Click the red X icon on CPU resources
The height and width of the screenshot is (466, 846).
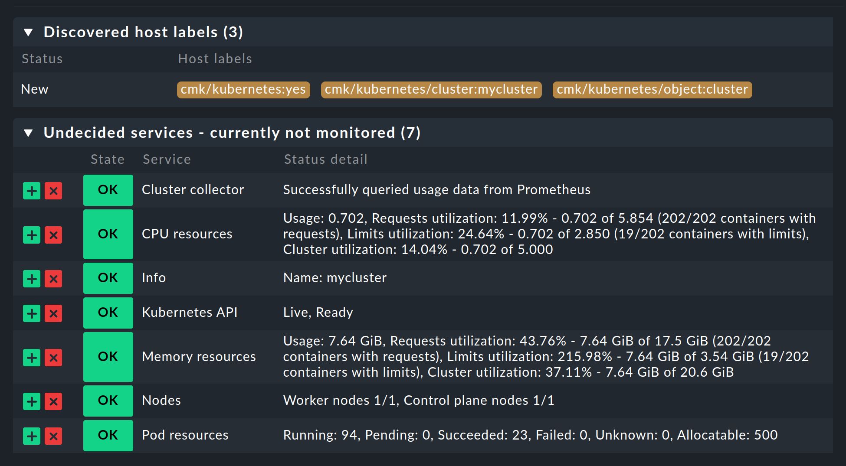tap(53, 235)
